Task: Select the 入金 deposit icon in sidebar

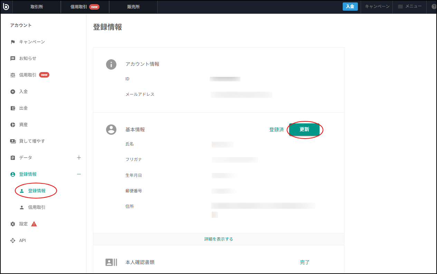Action: pos(12,91)
